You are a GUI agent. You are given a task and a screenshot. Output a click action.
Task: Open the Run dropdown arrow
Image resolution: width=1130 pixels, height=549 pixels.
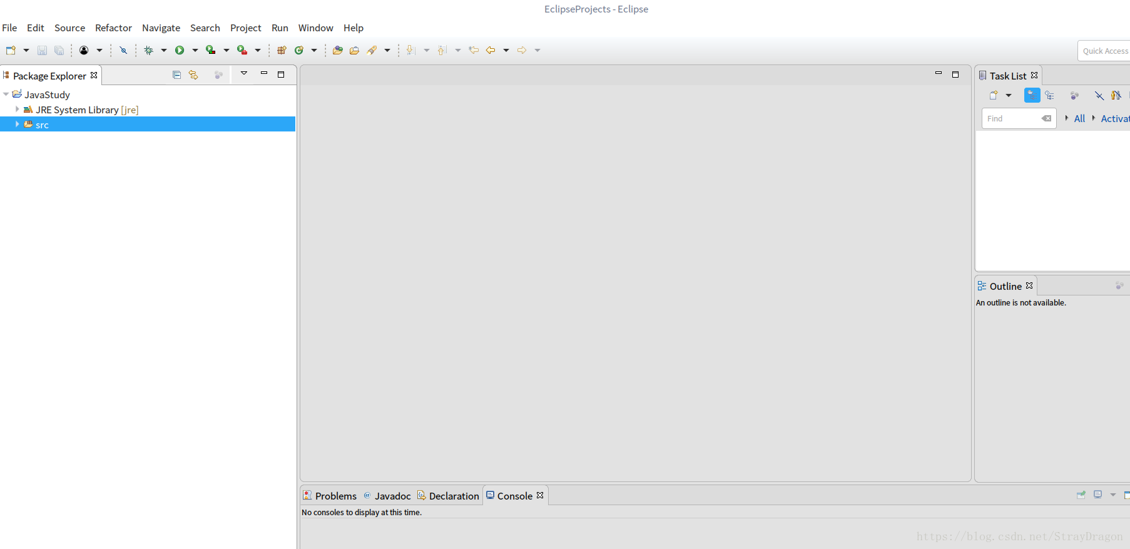click(x=195, y=50)
